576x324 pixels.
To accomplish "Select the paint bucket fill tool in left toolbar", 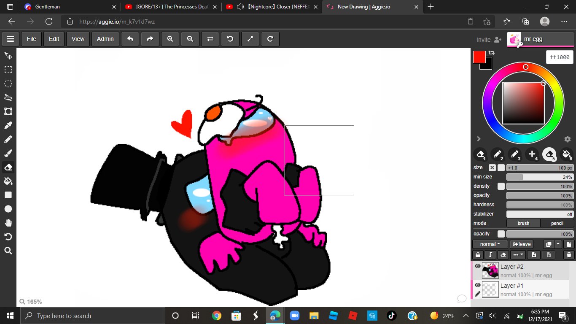I will pos(8,181).
